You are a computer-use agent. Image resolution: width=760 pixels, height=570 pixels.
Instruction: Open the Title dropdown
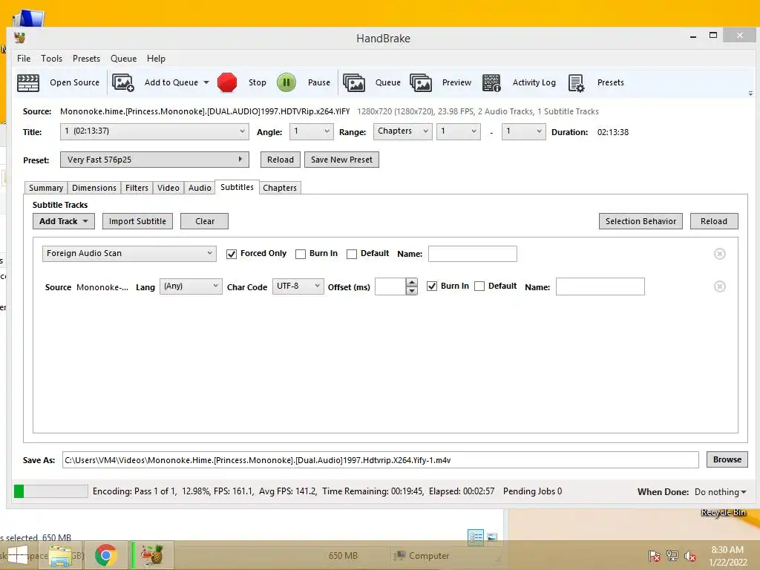tap(154, 131)
